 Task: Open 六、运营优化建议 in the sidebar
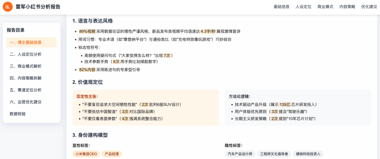pyautogui.click(x=25, y=102)
